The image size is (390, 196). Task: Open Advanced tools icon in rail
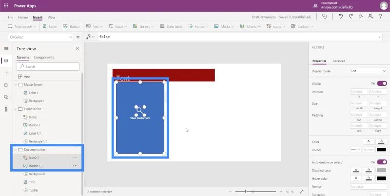tap(6, 109)
